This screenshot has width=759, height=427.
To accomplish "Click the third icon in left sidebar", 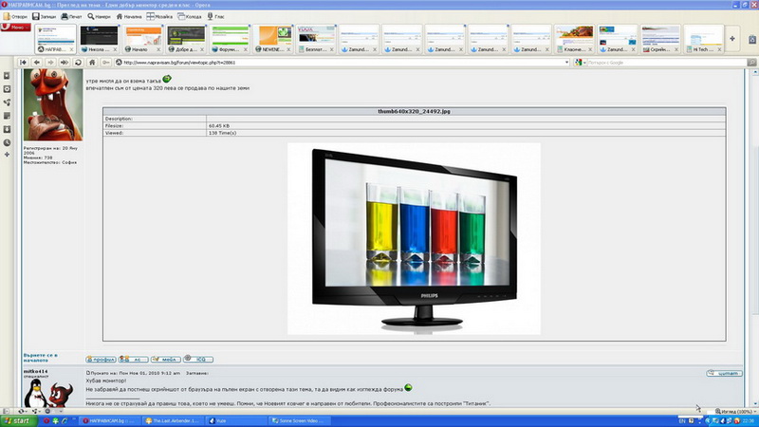I will [7, 102].
